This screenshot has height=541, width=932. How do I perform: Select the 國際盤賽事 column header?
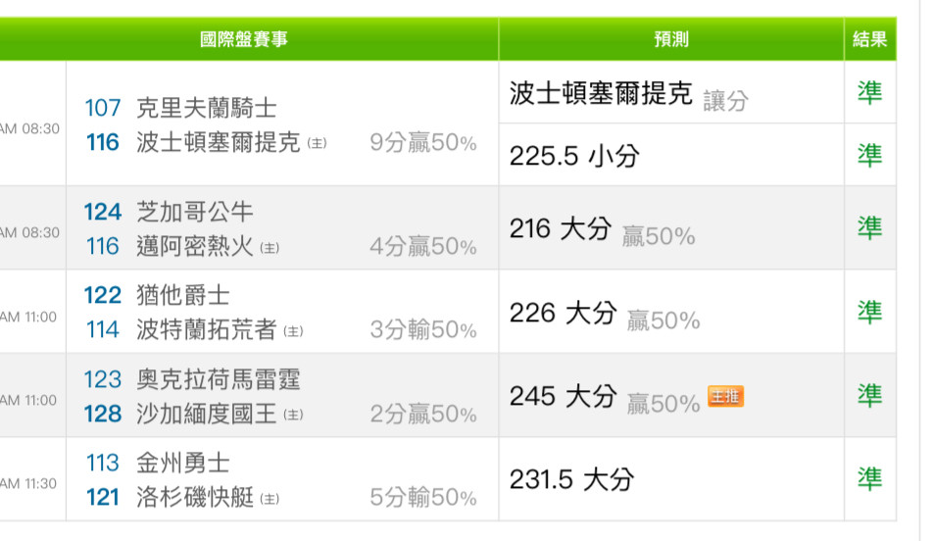pos(244,39)
